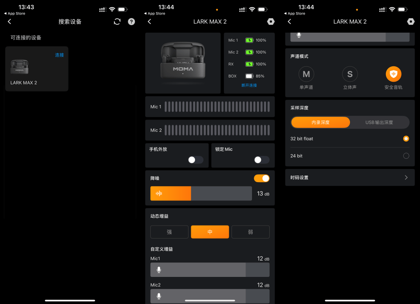This screenshot has height=304, width=420.
Task: Adjust the 降噪 noise reduction level slider
Action: pos(201,193)
